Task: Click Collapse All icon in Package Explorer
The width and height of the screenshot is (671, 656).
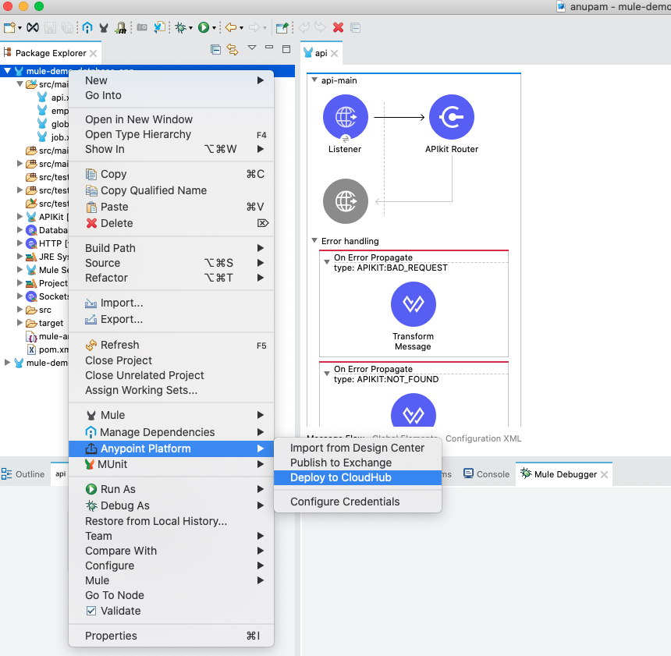Action: coord(216,50)
